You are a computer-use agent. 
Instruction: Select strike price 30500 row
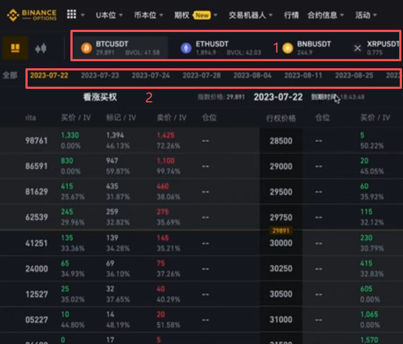coord(281,294)
